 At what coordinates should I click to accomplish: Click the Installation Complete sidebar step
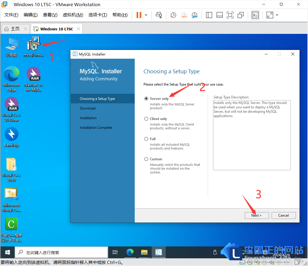pos(96,127)
